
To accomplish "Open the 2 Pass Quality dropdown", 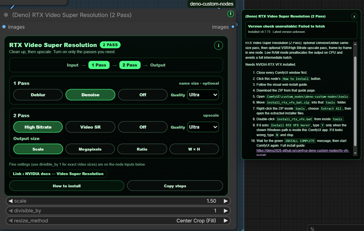I will [x=203, y=127].
